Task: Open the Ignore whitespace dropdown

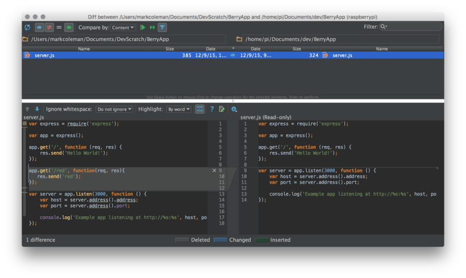Action: tap(114, 109)
